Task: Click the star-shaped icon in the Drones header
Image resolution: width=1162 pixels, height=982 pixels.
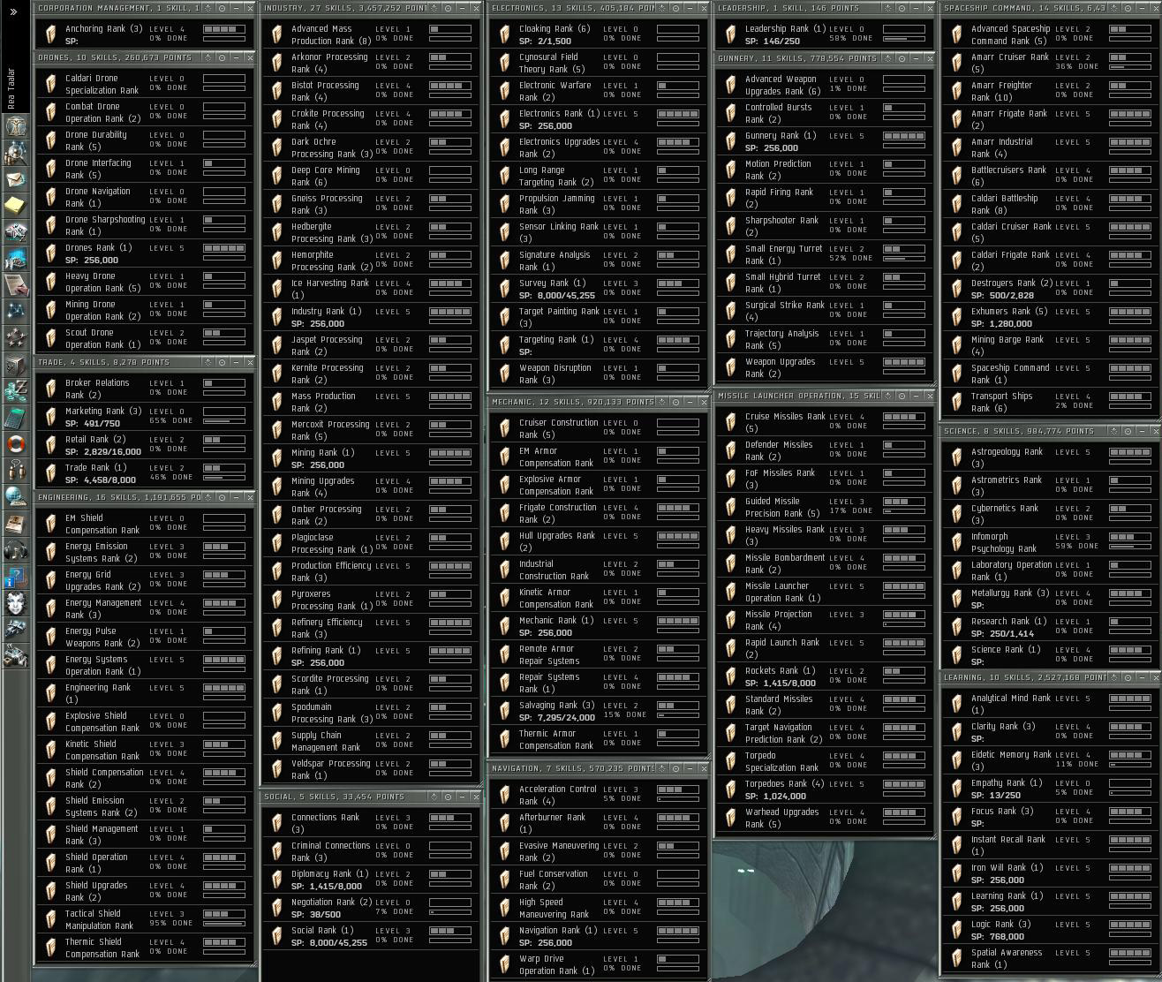Action: pos(208,57)
